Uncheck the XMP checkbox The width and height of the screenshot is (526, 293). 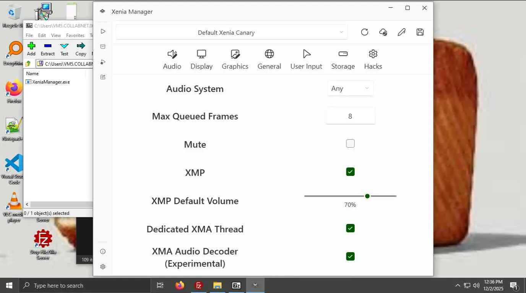[x=350, y=172]
